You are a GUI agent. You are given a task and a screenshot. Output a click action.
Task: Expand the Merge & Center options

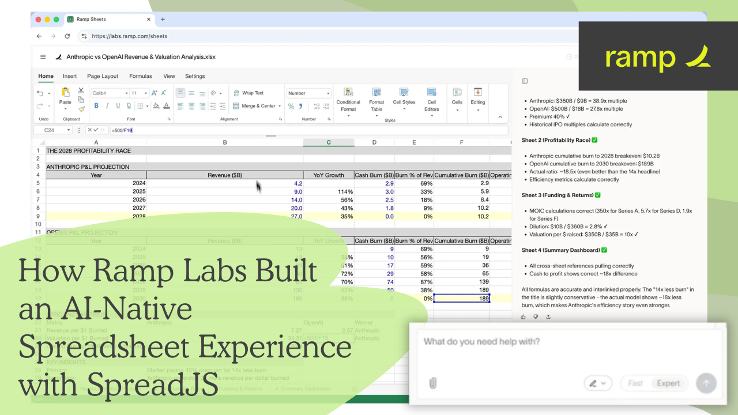[x=280, y=106]
